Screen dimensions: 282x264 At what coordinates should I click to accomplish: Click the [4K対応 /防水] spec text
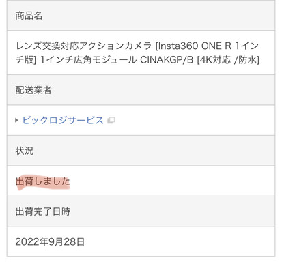pos(228,60)
